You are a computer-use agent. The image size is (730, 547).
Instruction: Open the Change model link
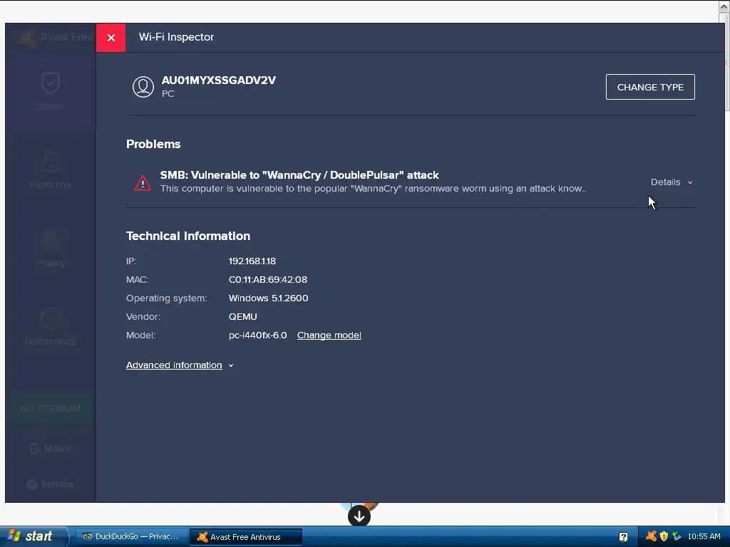(329, 335)
